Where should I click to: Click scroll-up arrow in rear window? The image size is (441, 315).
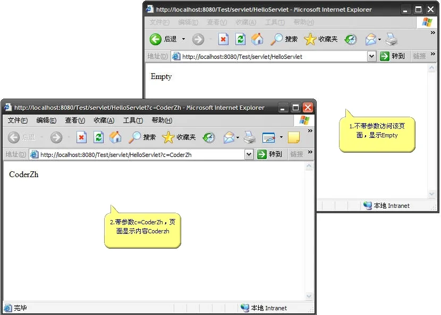(432, 68)
